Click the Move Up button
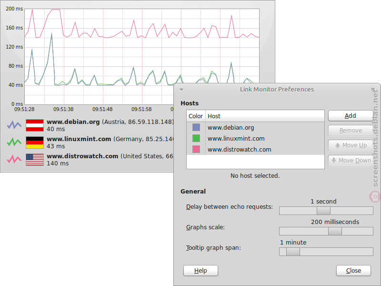Screen dimensions: 381x286 (x=351, y=145)
